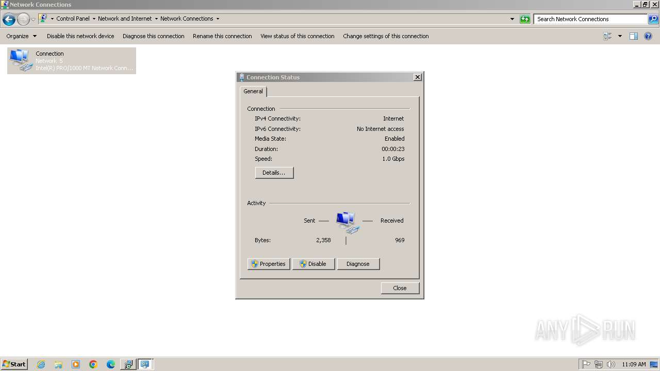
Task: Click the Network Connections breadcrumb
Action: point(187,19)
